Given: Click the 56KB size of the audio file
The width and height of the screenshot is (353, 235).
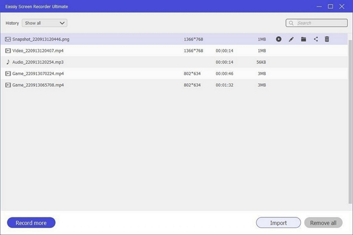Looking at the screenshot, I should point(261,62).
